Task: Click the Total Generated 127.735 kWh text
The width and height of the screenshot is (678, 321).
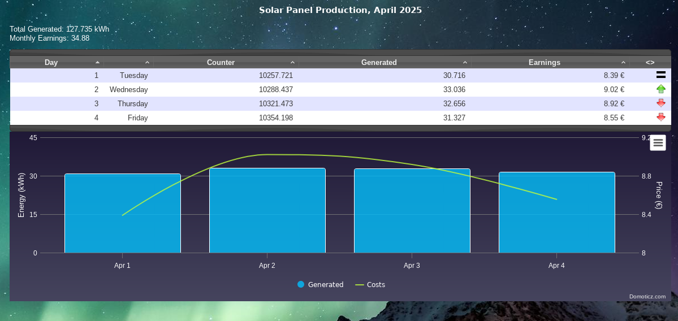Action: pyautogui.click(x=59, y=29)
